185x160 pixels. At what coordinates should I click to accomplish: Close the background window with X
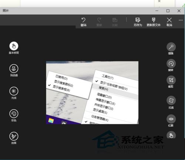point(159,1)
